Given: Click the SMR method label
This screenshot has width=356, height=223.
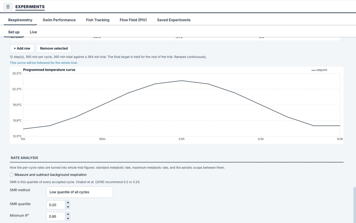Looking at the screenshot, I should pos(20,190).
